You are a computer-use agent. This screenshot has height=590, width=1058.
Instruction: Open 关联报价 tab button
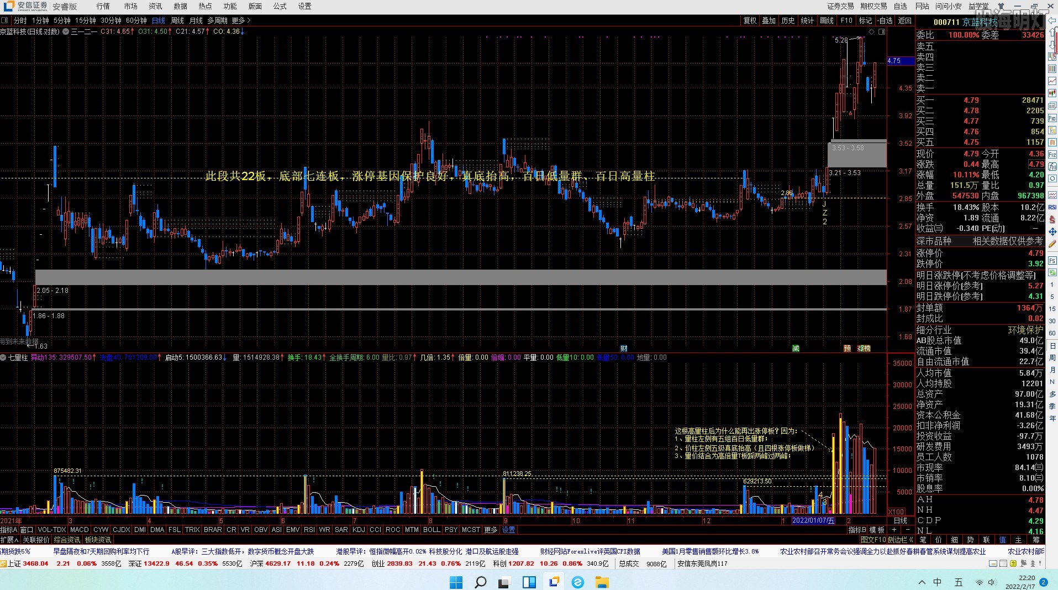coord(36,540)
